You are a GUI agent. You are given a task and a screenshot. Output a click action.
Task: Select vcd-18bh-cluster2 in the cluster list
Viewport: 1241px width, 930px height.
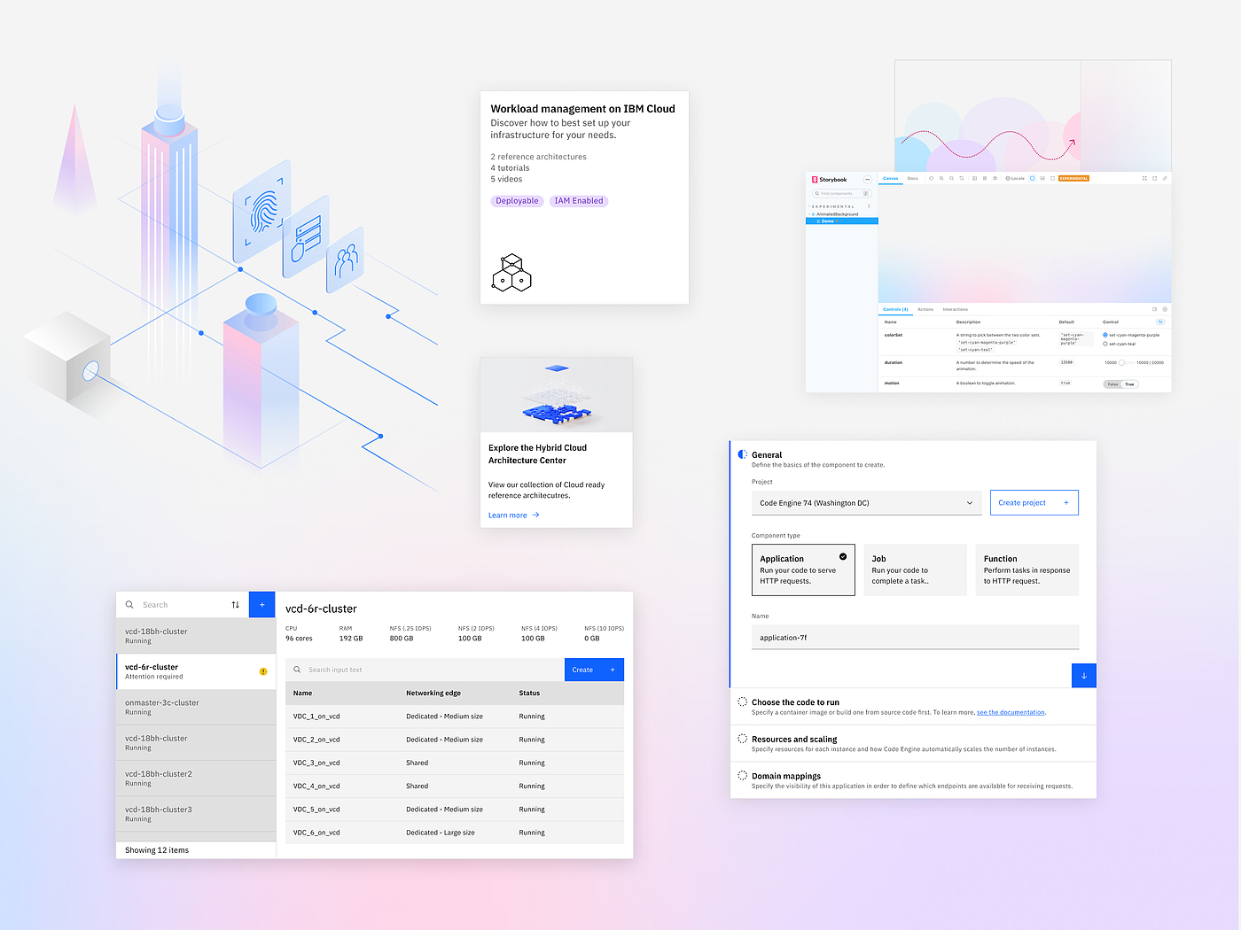coord(196,779)
